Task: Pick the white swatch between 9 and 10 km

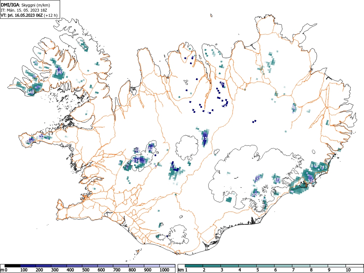Action: (337, 266)
